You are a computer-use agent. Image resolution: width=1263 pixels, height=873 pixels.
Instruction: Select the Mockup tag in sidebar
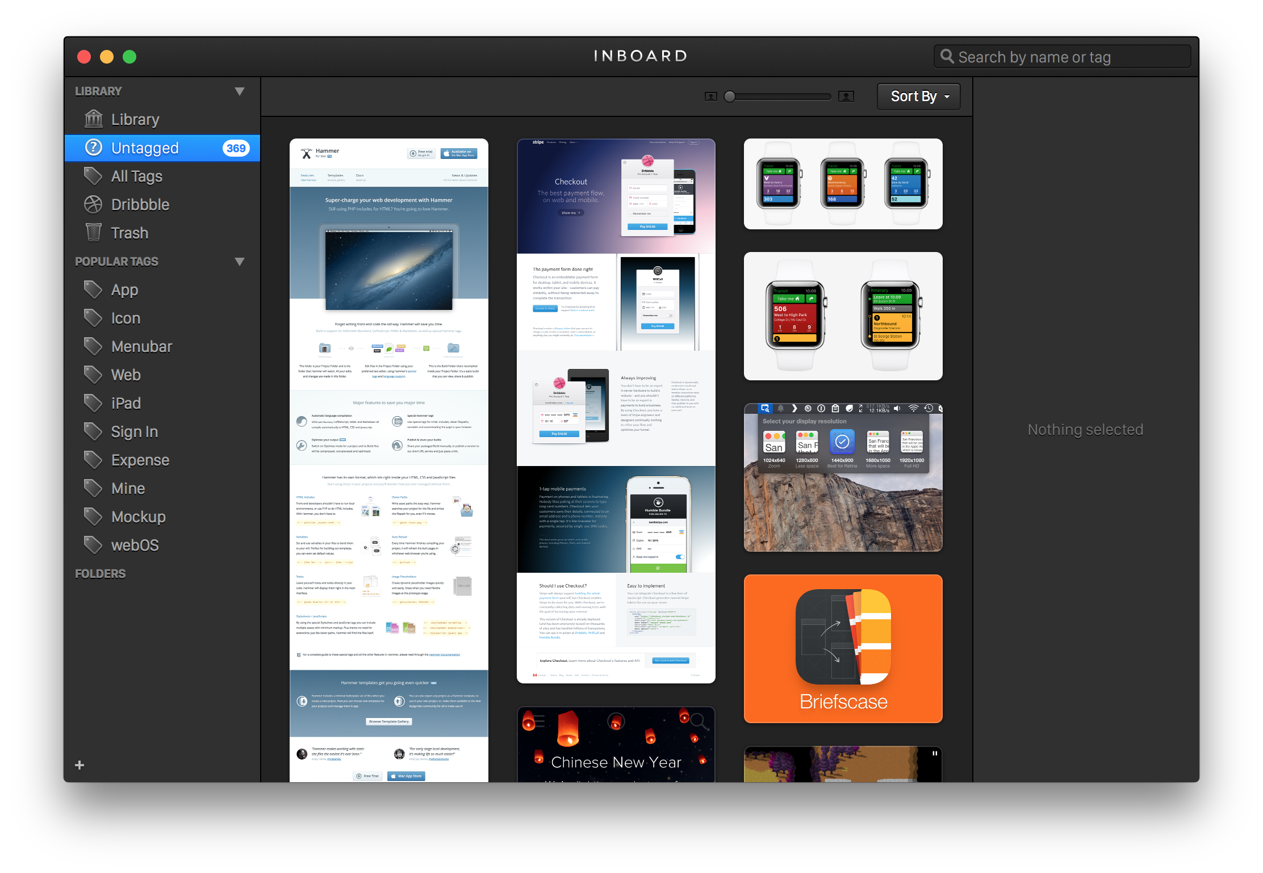coord(138,517)
